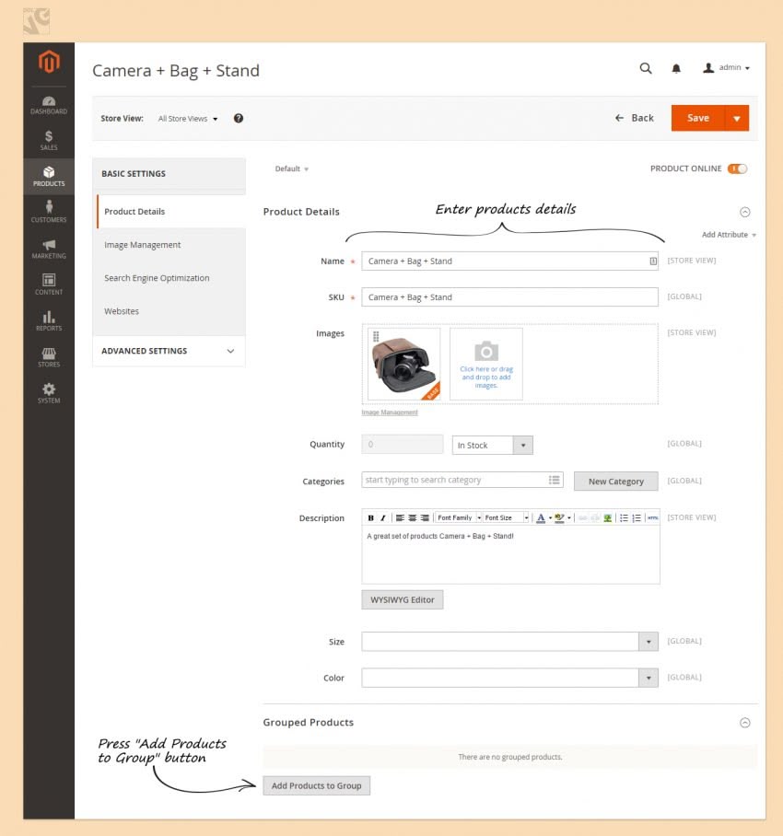Insert image via editor toolbar
Viewport: 783px width, 836px height.
[607, 517]
